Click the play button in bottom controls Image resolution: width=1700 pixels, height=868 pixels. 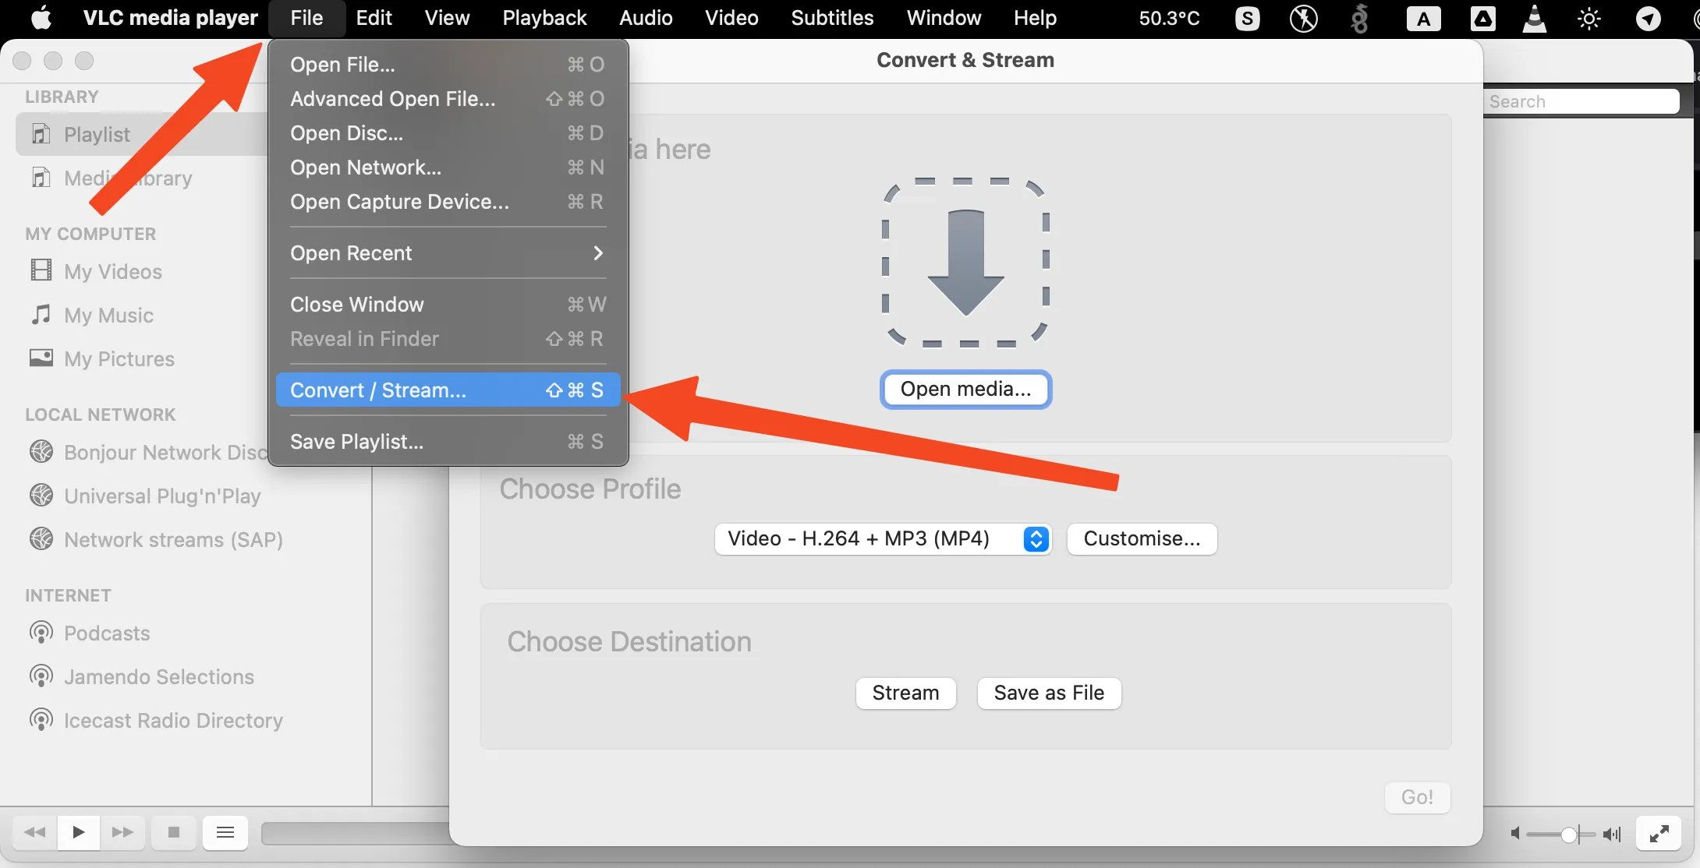tap(78, 832)
